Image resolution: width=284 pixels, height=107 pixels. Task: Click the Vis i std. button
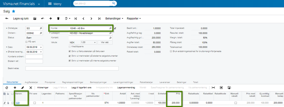(x=105, y=42)
